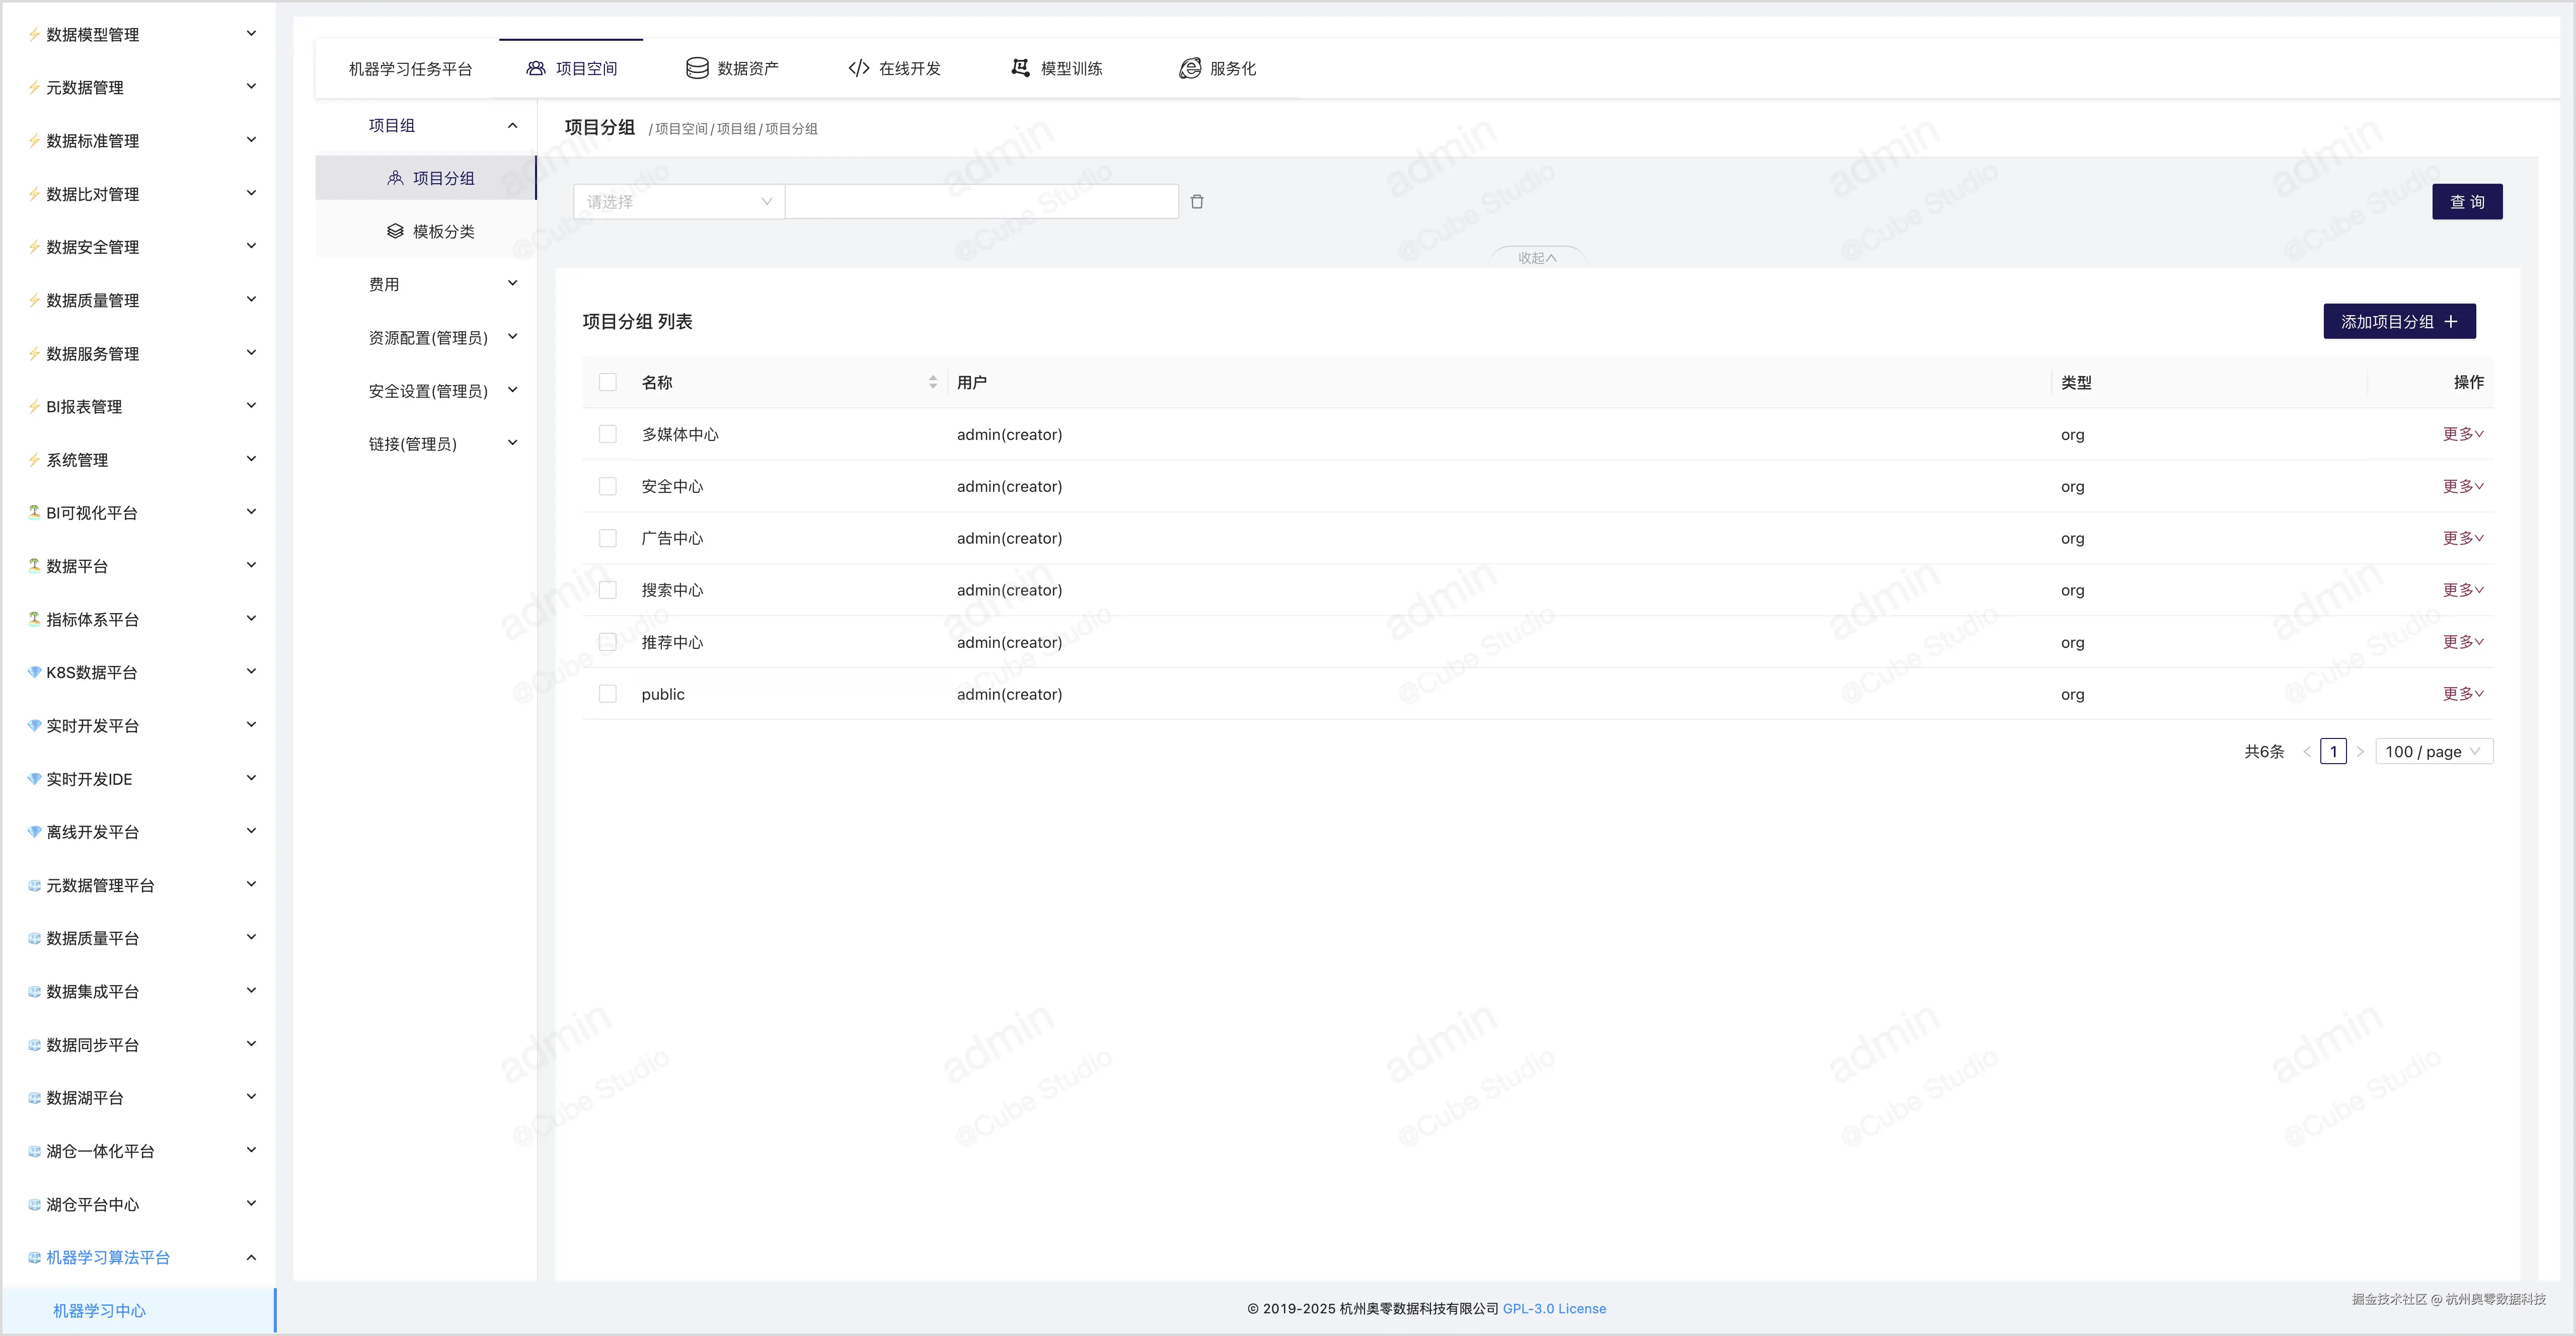Switch to the 机器学习任务平台 tab
Image resolution: width=2576 pixels, height=1336 pixels.
[410, 69]
